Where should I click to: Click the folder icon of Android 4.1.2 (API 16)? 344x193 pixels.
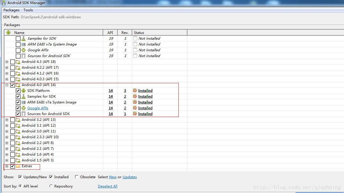(x=18, y=73)
